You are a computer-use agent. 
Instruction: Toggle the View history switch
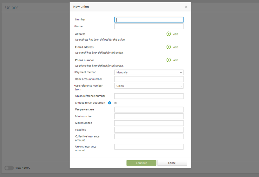click(x=9, y=168)
